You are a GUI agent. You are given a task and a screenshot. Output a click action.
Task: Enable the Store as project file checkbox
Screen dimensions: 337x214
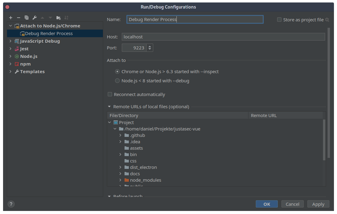pos(279,20)
